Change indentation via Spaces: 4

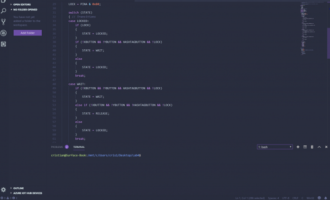click(x=274, y=198)
